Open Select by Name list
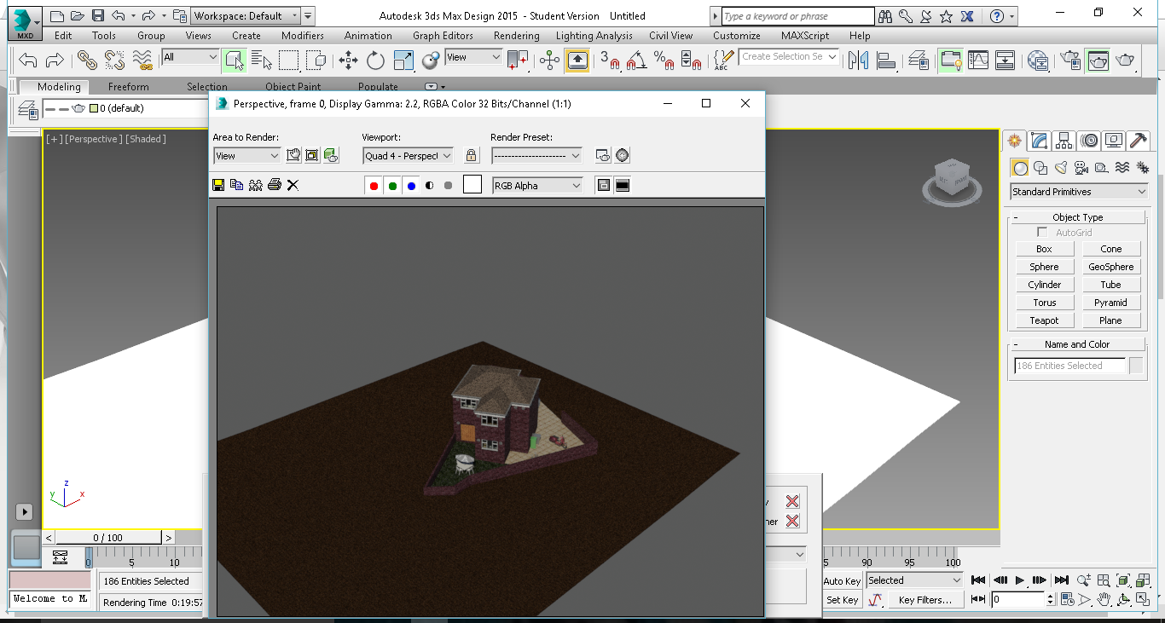1165x623 pixels. click(x=262, y=60)
